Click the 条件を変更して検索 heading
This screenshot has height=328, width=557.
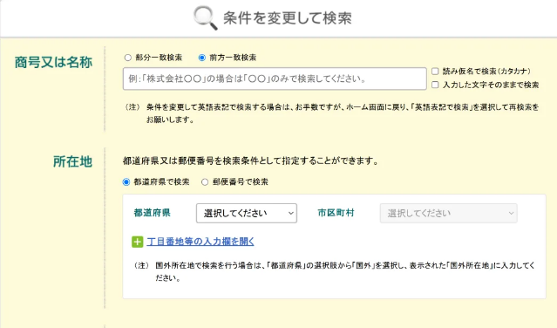click(288, 18)
